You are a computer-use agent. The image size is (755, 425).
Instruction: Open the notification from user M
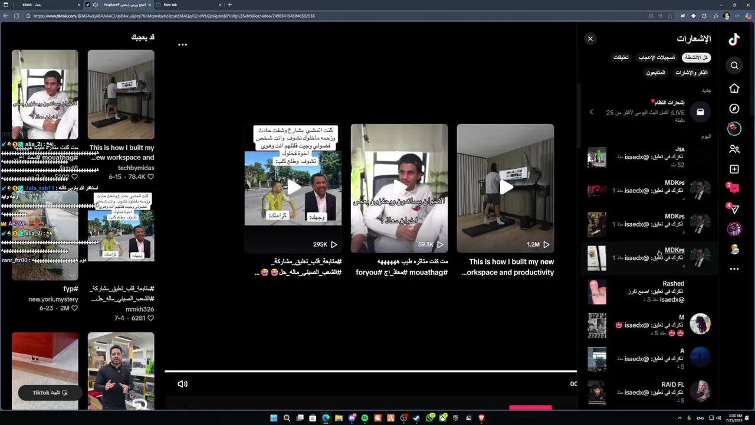pos(649,325)
